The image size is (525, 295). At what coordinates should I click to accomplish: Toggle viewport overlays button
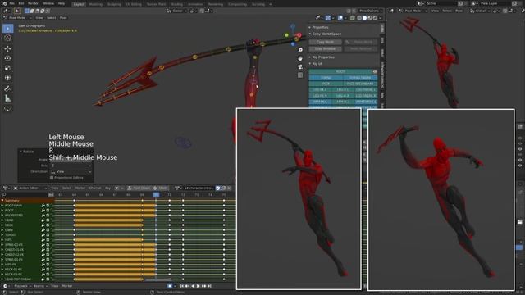(340, 18)
